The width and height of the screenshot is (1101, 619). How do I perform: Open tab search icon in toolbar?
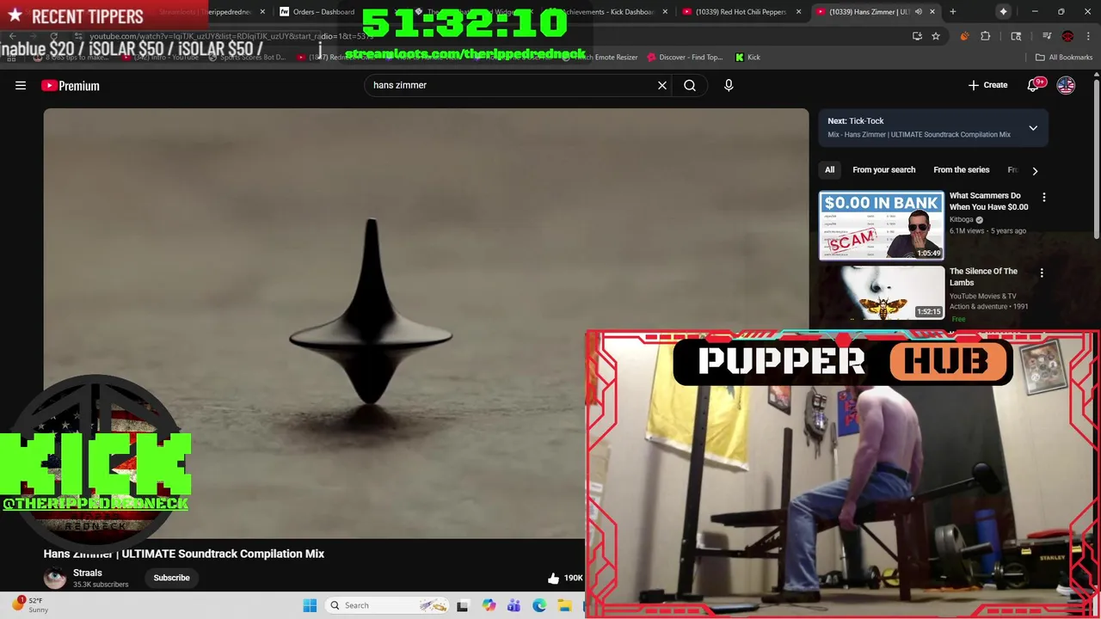coord(1016,36)
